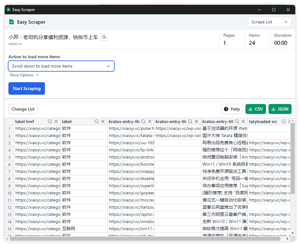The image size is (300, 246).
Task: Remove the 'kratos-entry-tit' column
Action: tap(243, 121)
